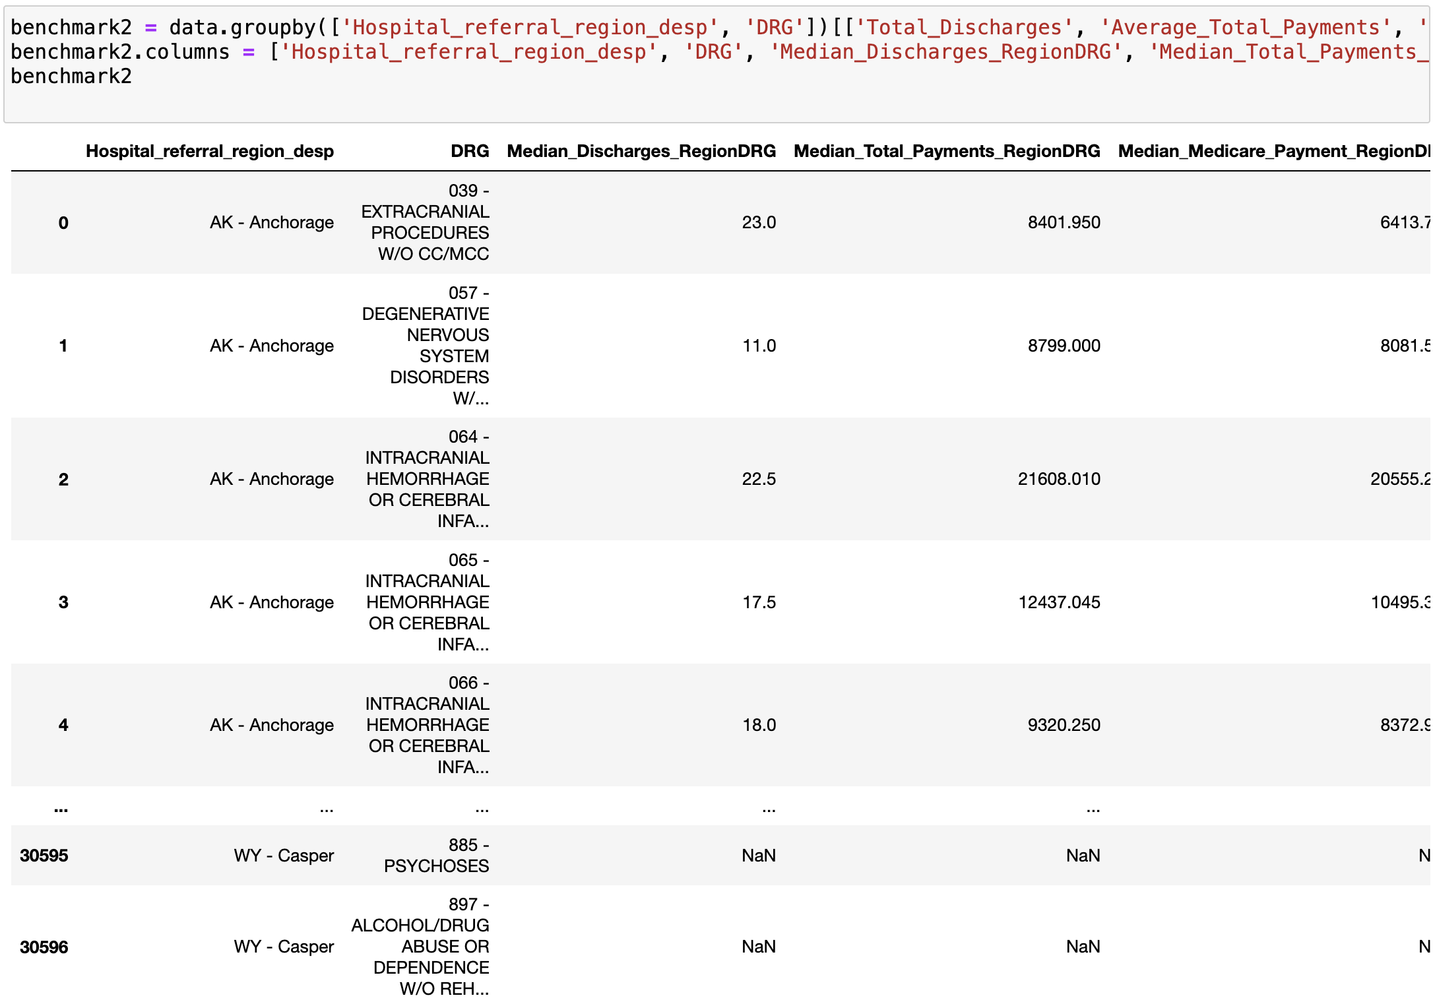Click the 885 - PSYCHOSES cell
Viewport: 1433px width, 1004px height.
point(437,856)
